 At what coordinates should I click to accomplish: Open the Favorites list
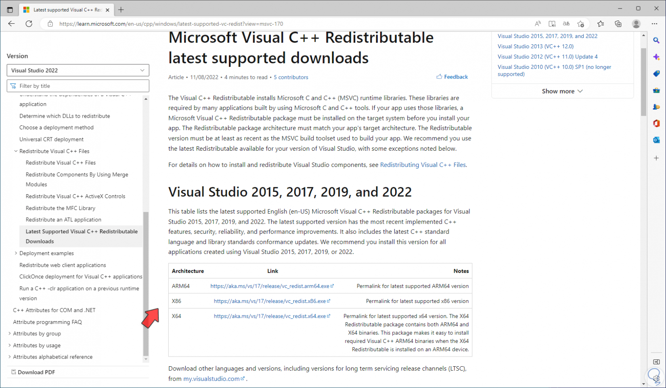(601, 24)
